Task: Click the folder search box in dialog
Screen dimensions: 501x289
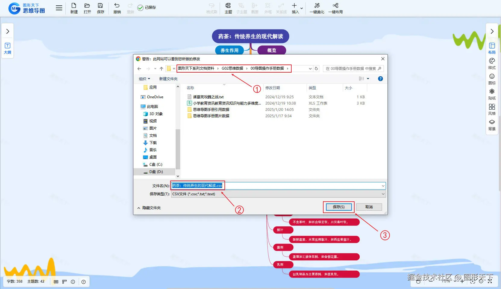Action: 353,69
